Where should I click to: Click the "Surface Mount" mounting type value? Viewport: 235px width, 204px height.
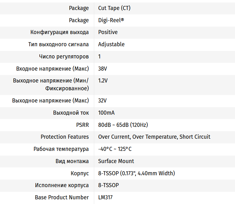click(x=116, y=161)
